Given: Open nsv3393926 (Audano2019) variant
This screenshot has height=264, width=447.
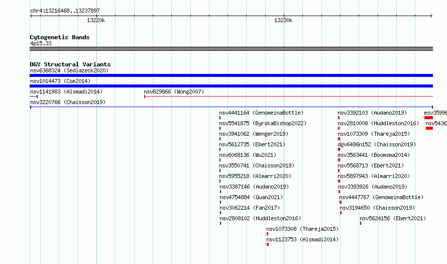Looking at the screenshot, I should [373, 187].
